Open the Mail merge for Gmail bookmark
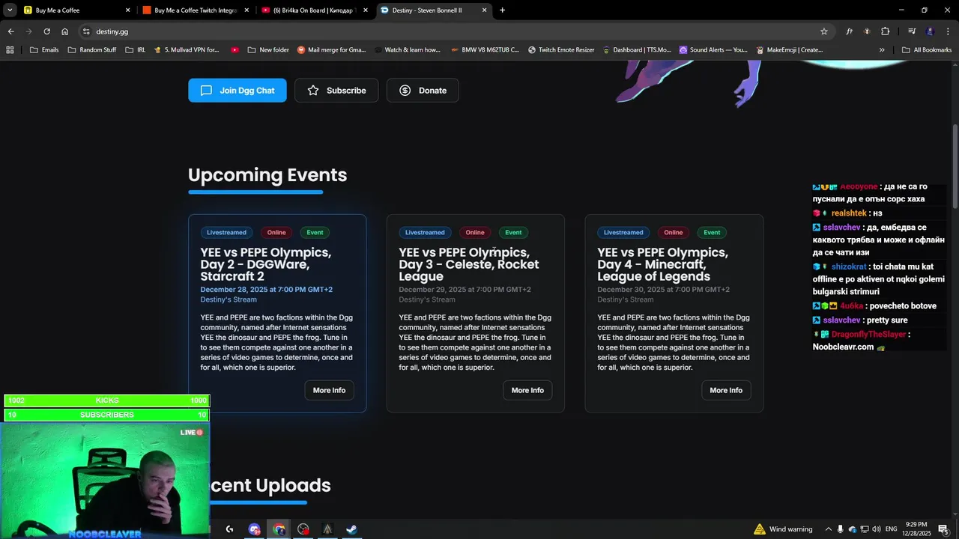The height and width of the screenshot is (539, 959). click(x=332, y=50)
